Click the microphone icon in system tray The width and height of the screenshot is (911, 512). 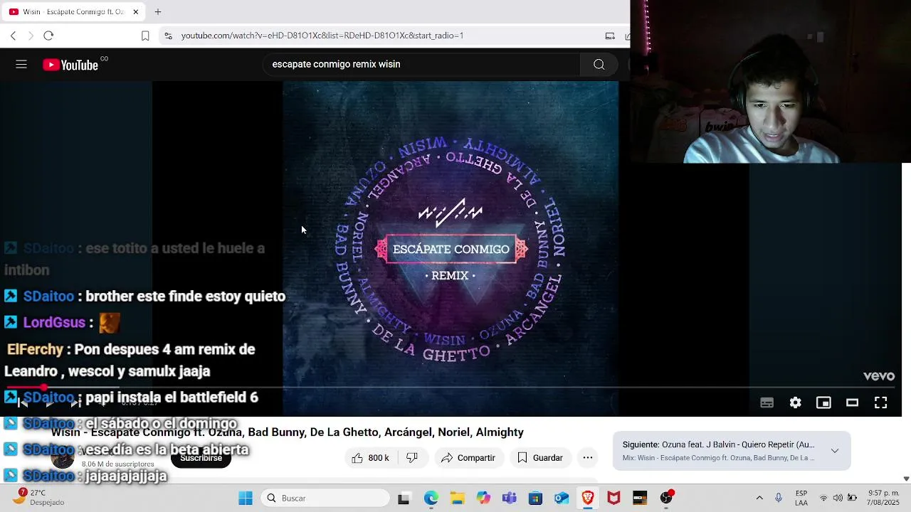click(x=779, y=498)
